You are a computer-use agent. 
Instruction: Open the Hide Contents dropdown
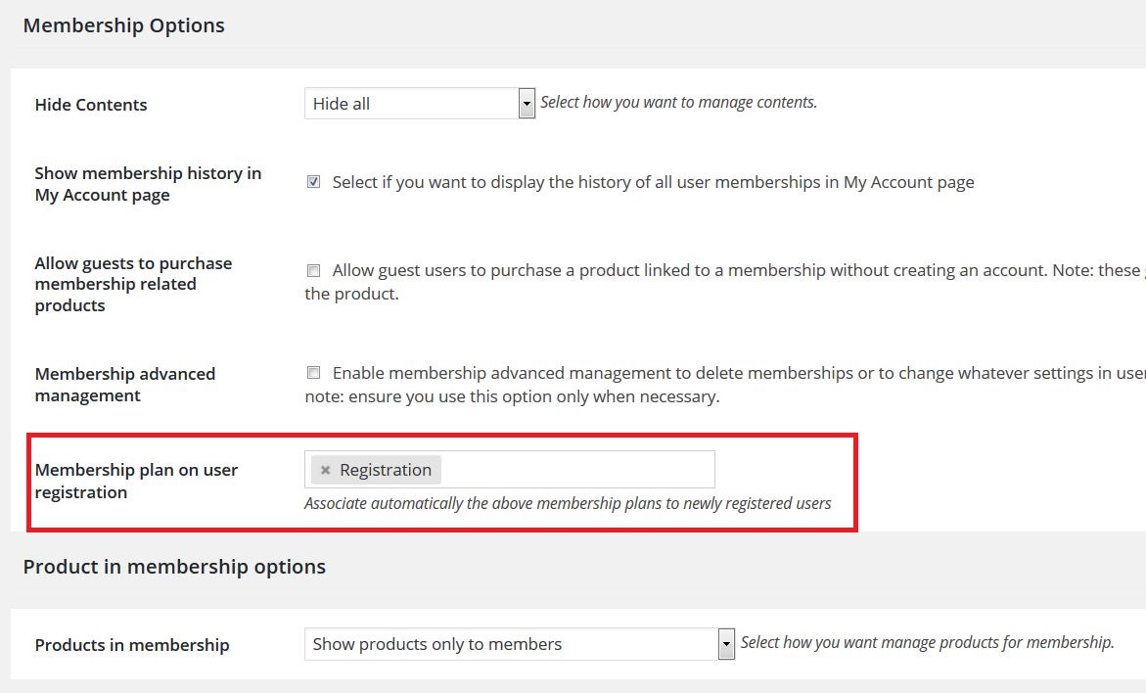pyautogui.click(x=420, y=103)
